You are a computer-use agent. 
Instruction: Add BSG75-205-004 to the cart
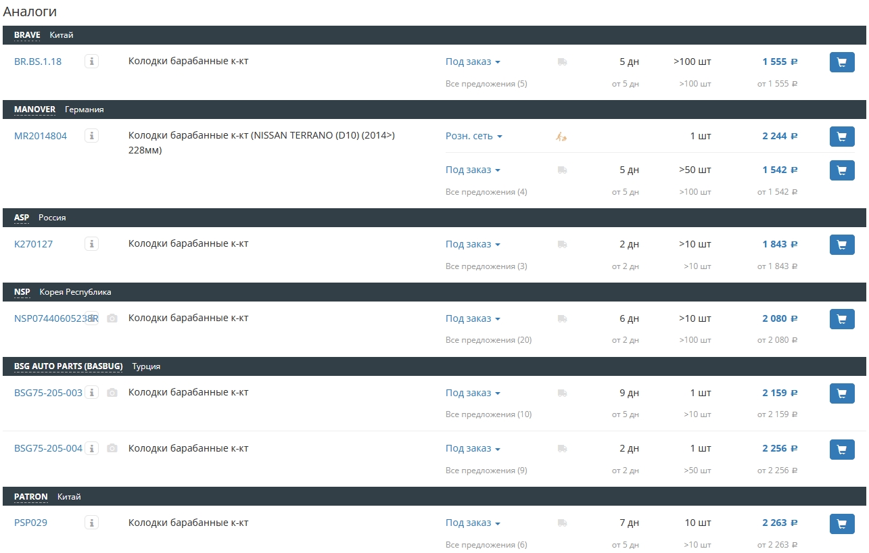pyautogui.click(x=842, y=450)
